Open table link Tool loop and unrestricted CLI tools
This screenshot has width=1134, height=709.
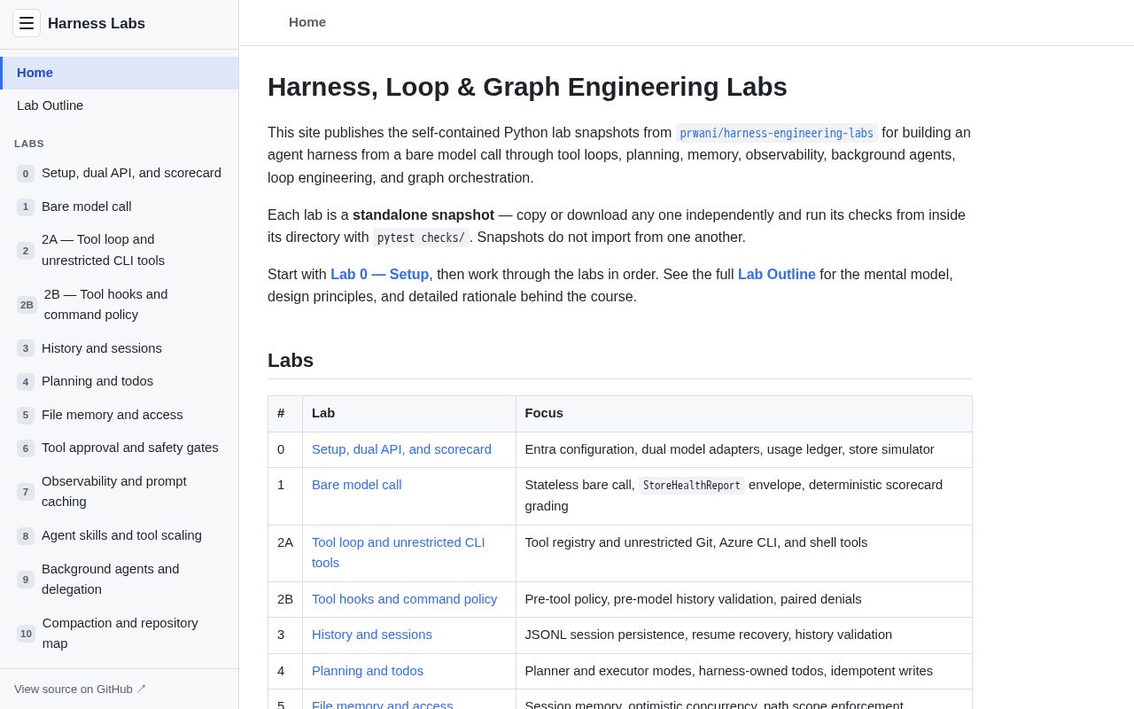tap(399, 552)
